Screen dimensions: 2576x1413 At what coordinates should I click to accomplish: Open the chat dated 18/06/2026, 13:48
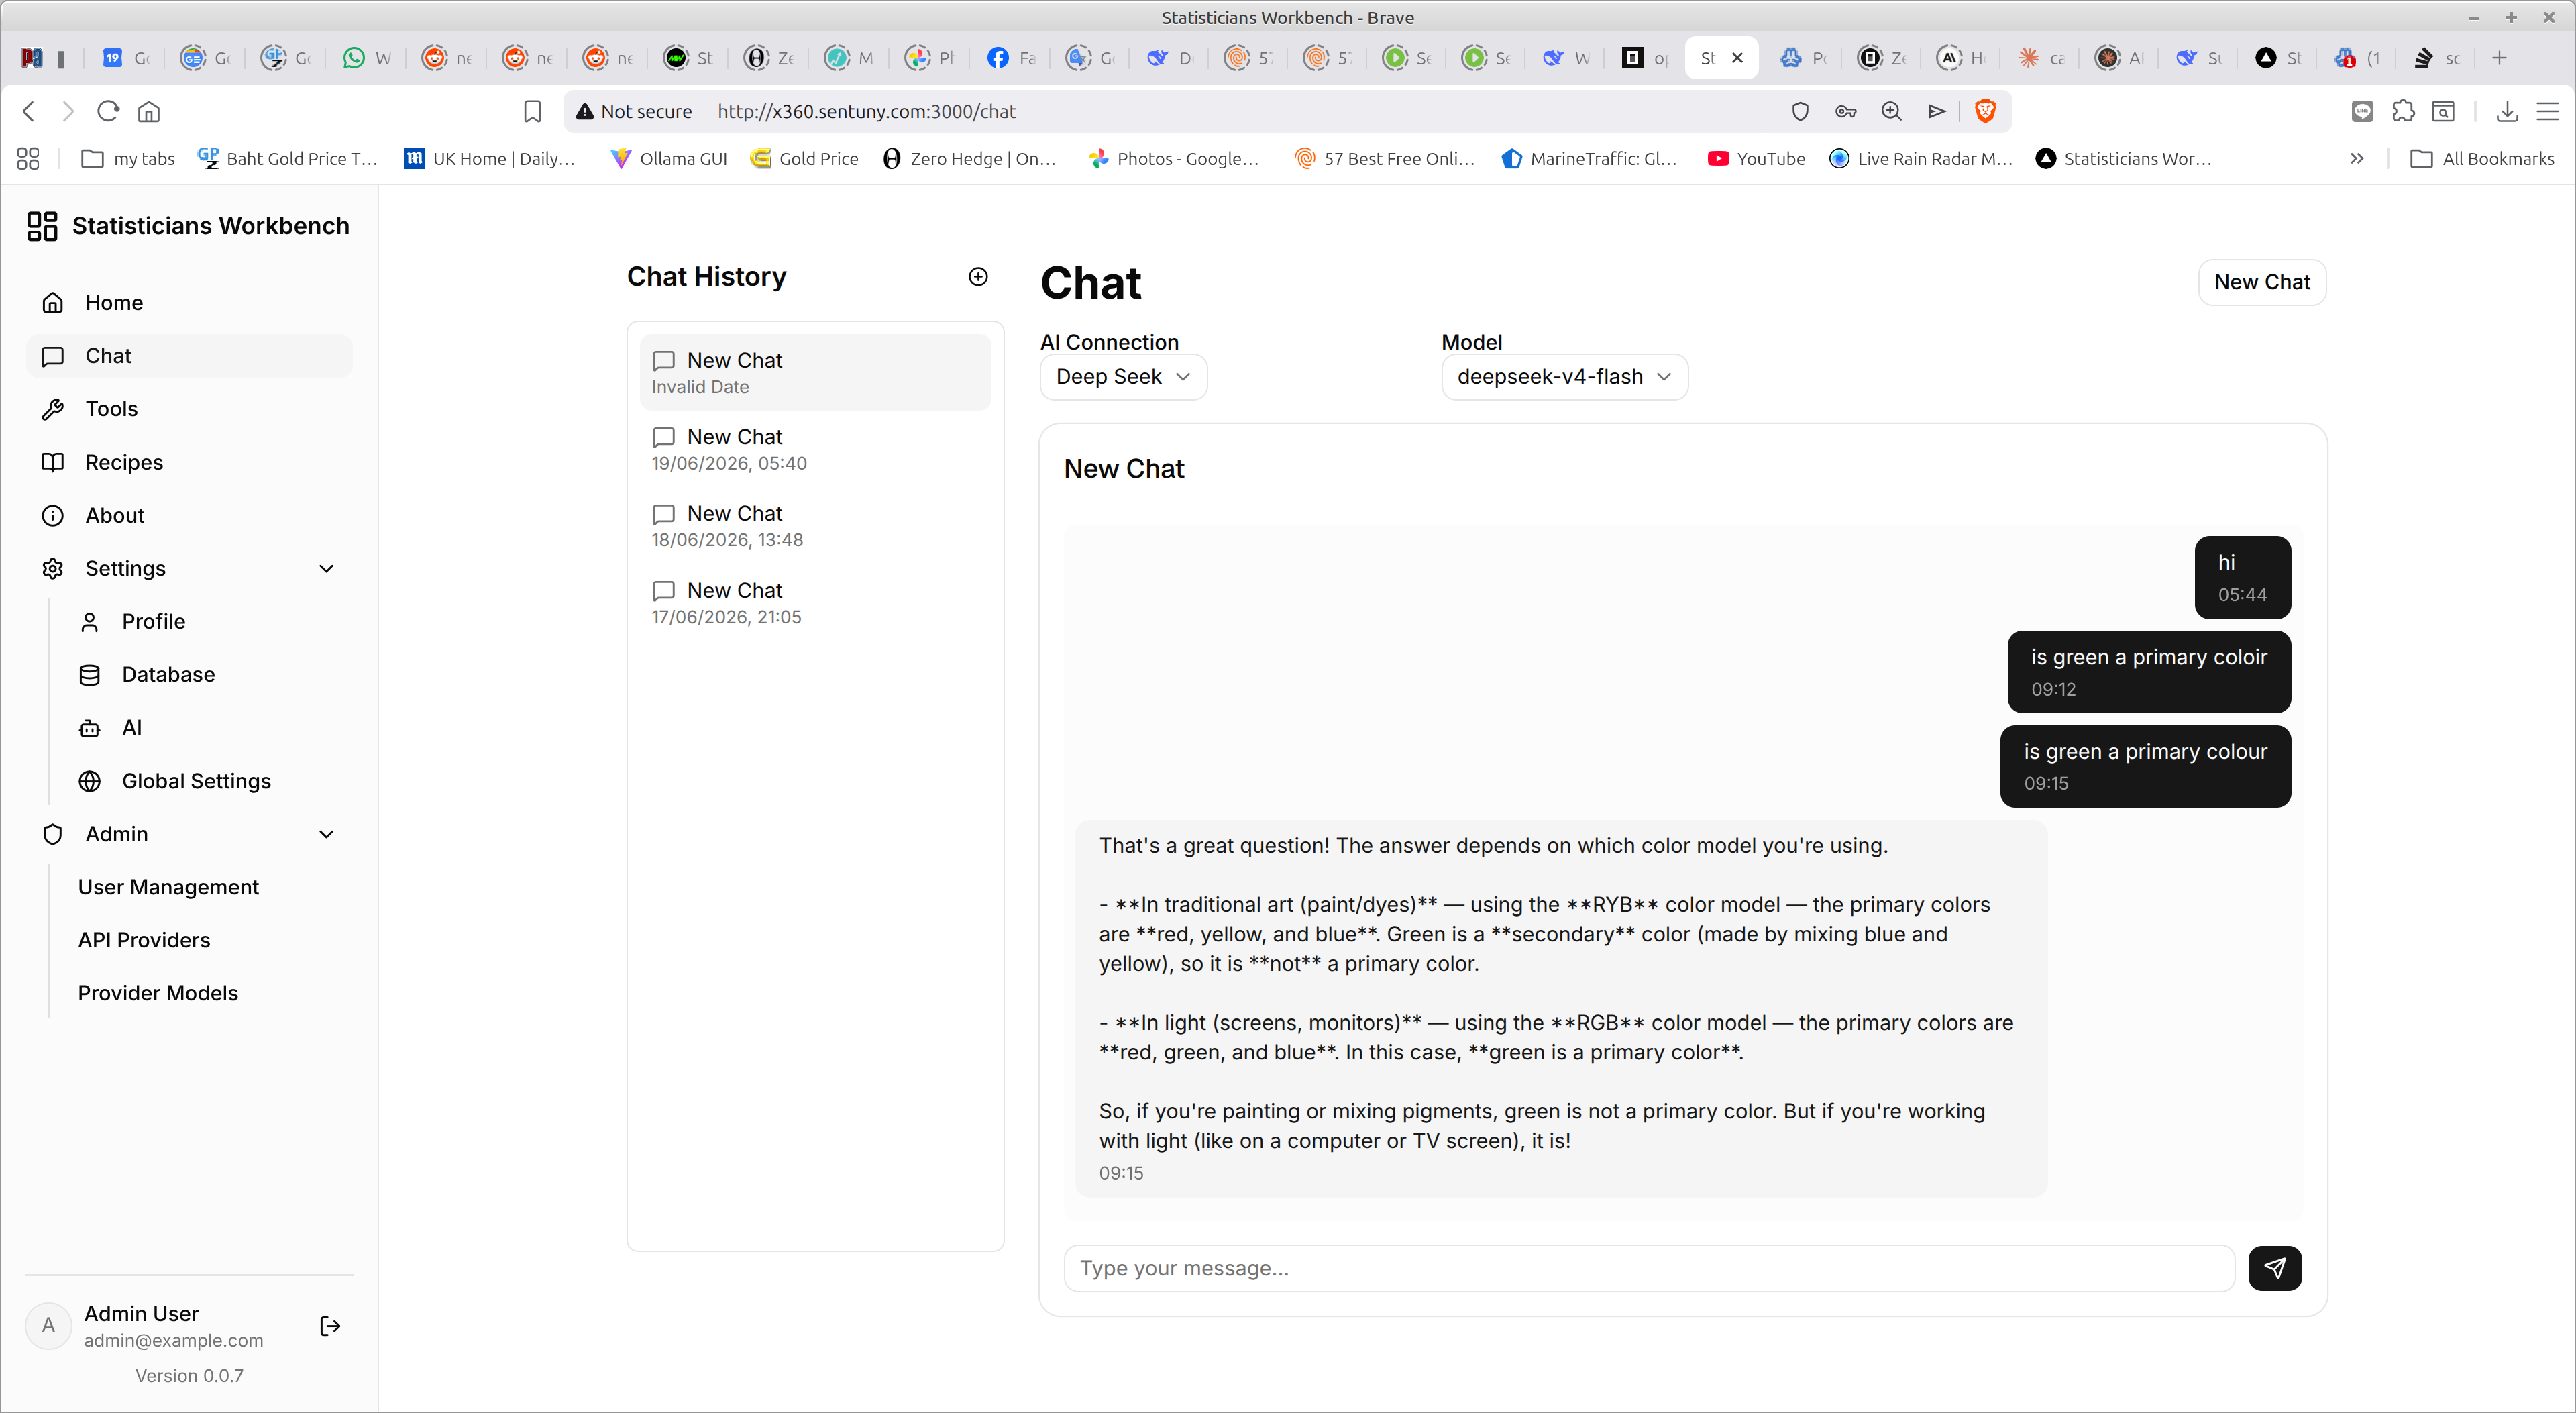815,526
